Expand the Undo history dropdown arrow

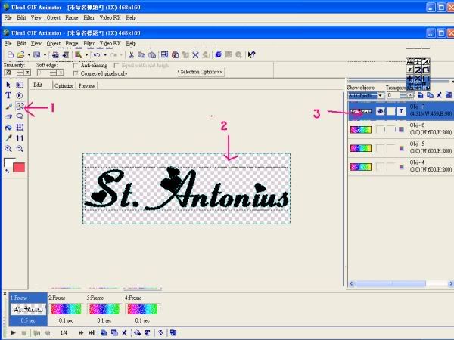pos(104,55)
